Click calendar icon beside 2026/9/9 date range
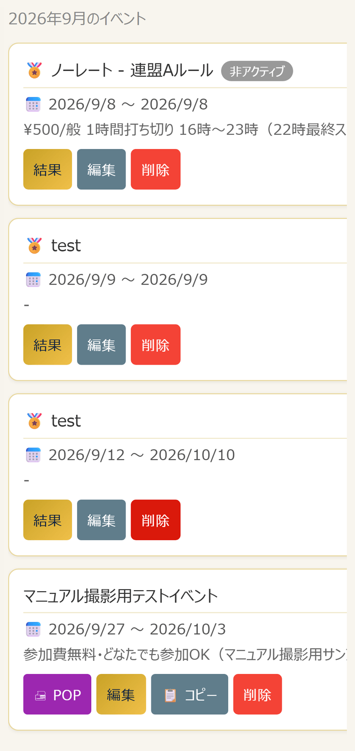Screen dimensions: 355x751 pyautogui.click(x=33, y=279)
